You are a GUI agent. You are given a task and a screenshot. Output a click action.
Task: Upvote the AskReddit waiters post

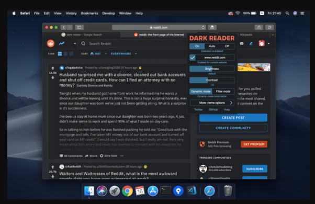coord(53,167)
